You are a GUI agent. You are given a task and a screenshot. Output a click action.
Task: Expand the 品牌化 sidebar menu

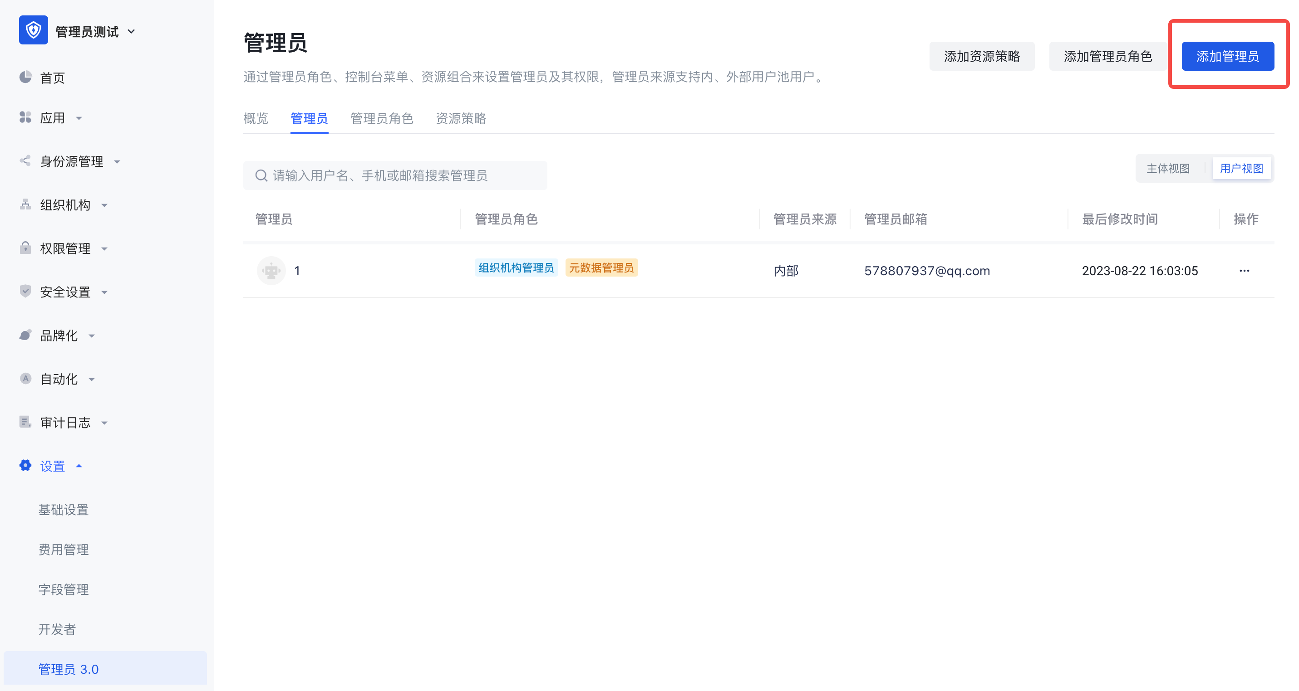(59, 336)
